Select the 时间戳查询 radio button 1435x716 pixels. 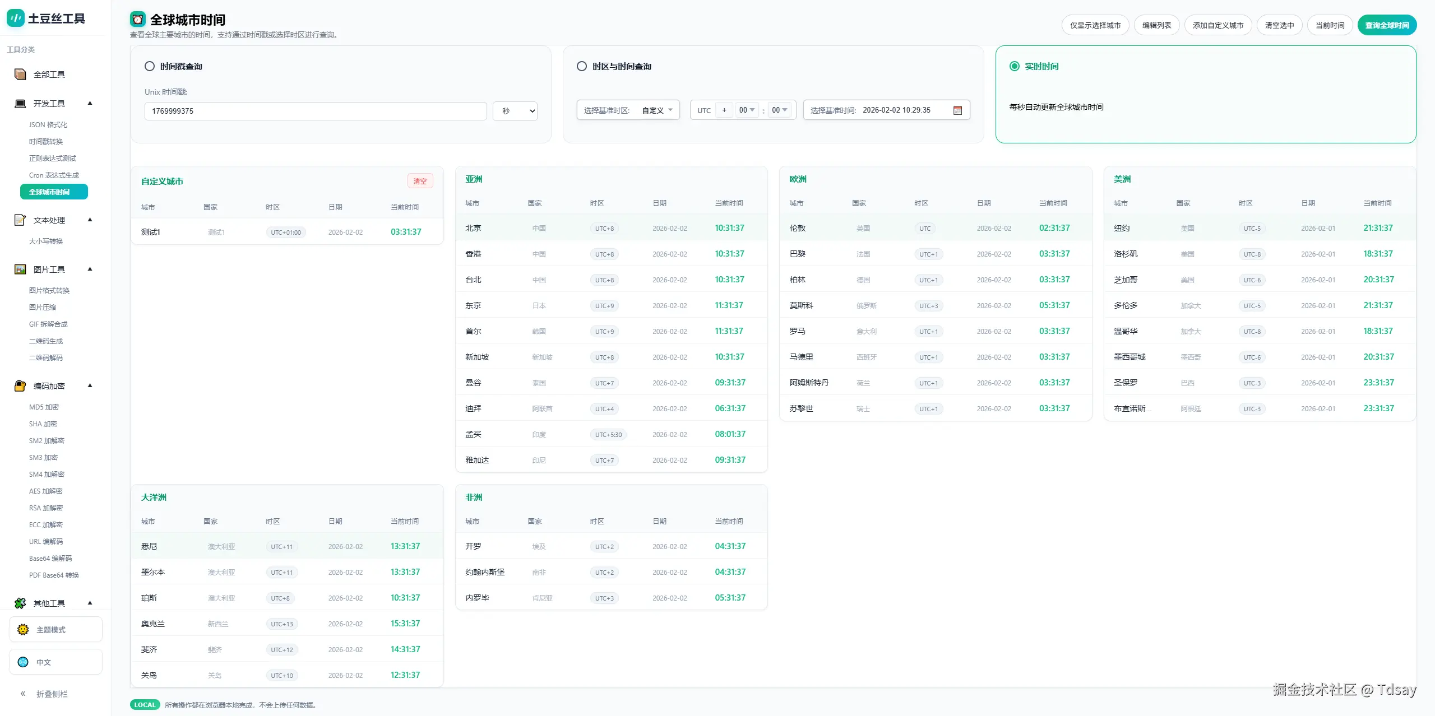tap(150, 66)
